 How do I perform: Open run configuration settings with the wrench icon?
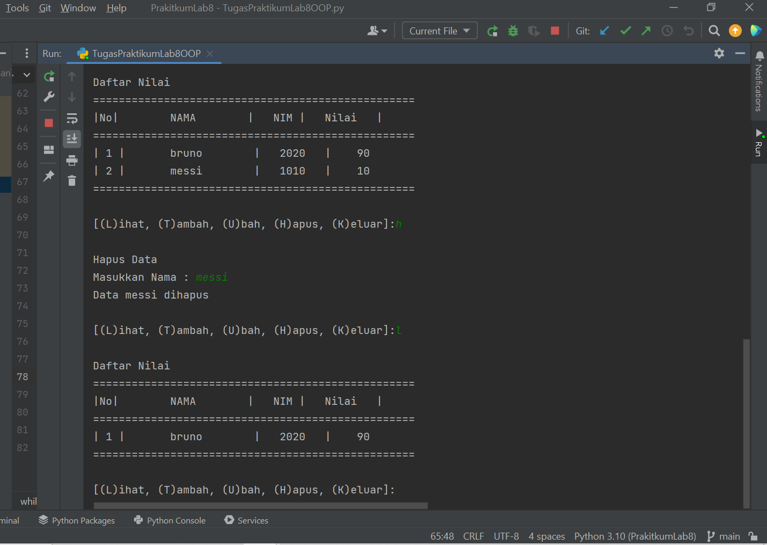[x=49, y=97]
